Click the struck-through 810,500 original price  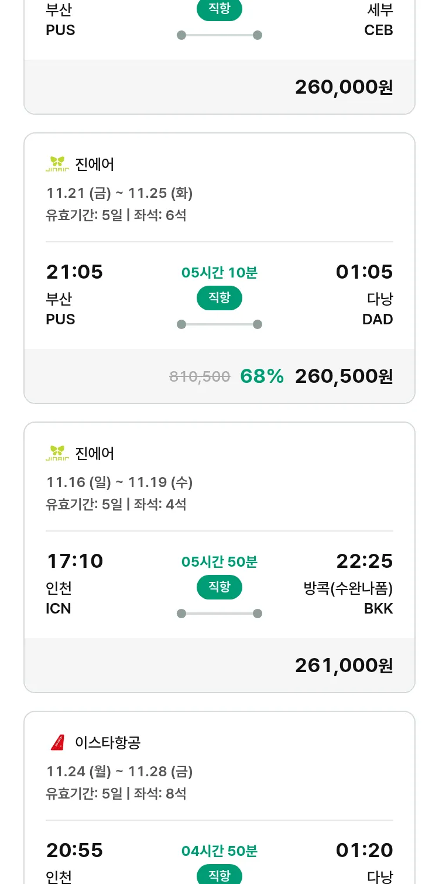click(200, 377)
